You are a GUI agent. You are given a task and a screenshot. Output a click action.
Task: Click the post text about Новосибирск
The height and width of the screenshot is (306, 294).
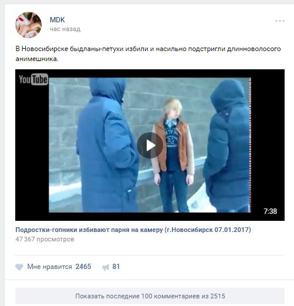148,53
